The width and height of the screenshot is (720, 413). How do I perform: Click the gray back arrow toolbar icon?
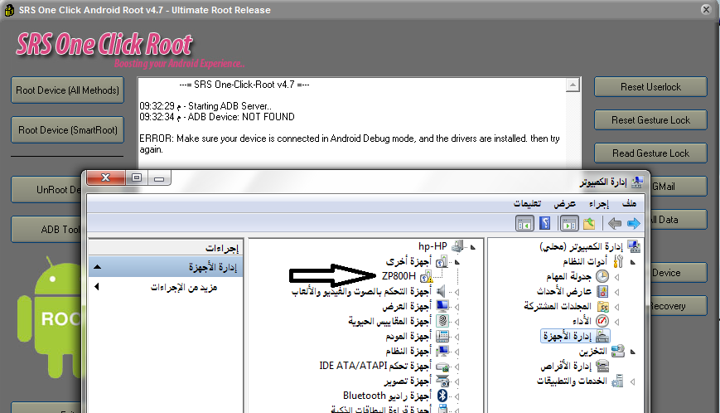tap(615, 224)
